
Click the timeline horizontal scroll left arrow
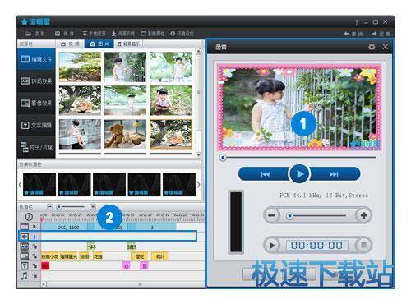(x=44, y=284)
